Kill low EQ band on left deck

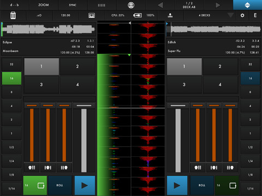32,167
